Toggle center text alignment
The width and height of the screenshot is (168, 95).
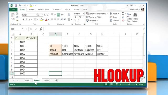pos(55,20)
